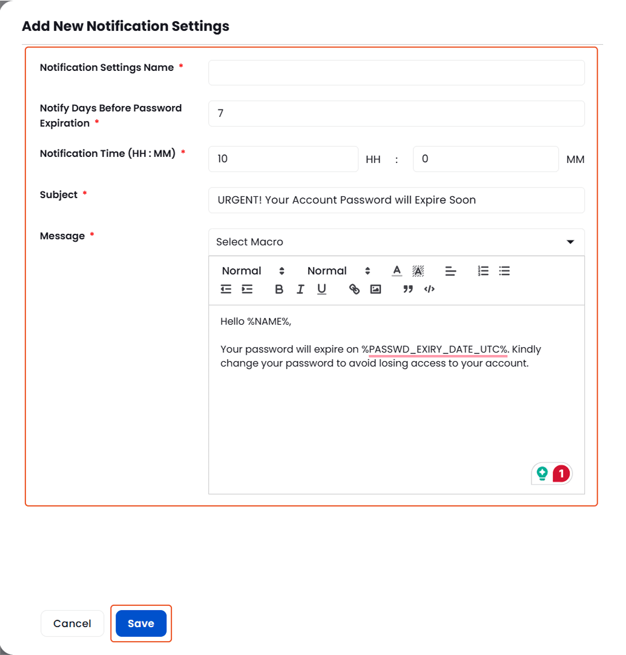
Task: Toggle underline formatting
Action: (x=321, y=289)
